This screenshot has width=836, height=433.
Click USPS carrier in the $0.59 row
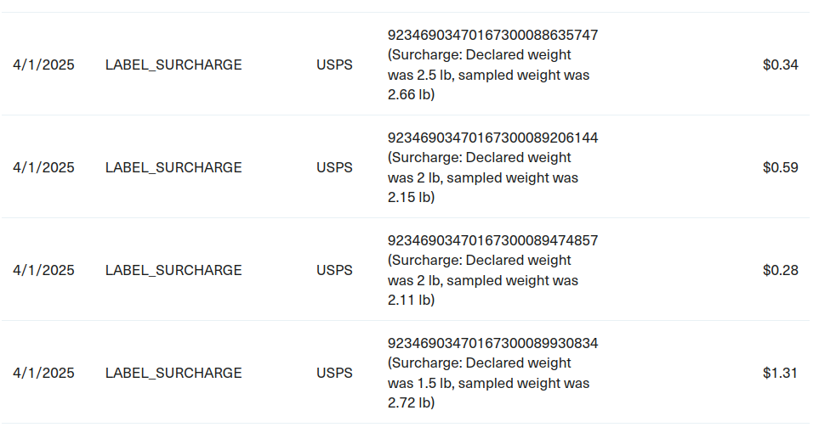click(334, 167)
